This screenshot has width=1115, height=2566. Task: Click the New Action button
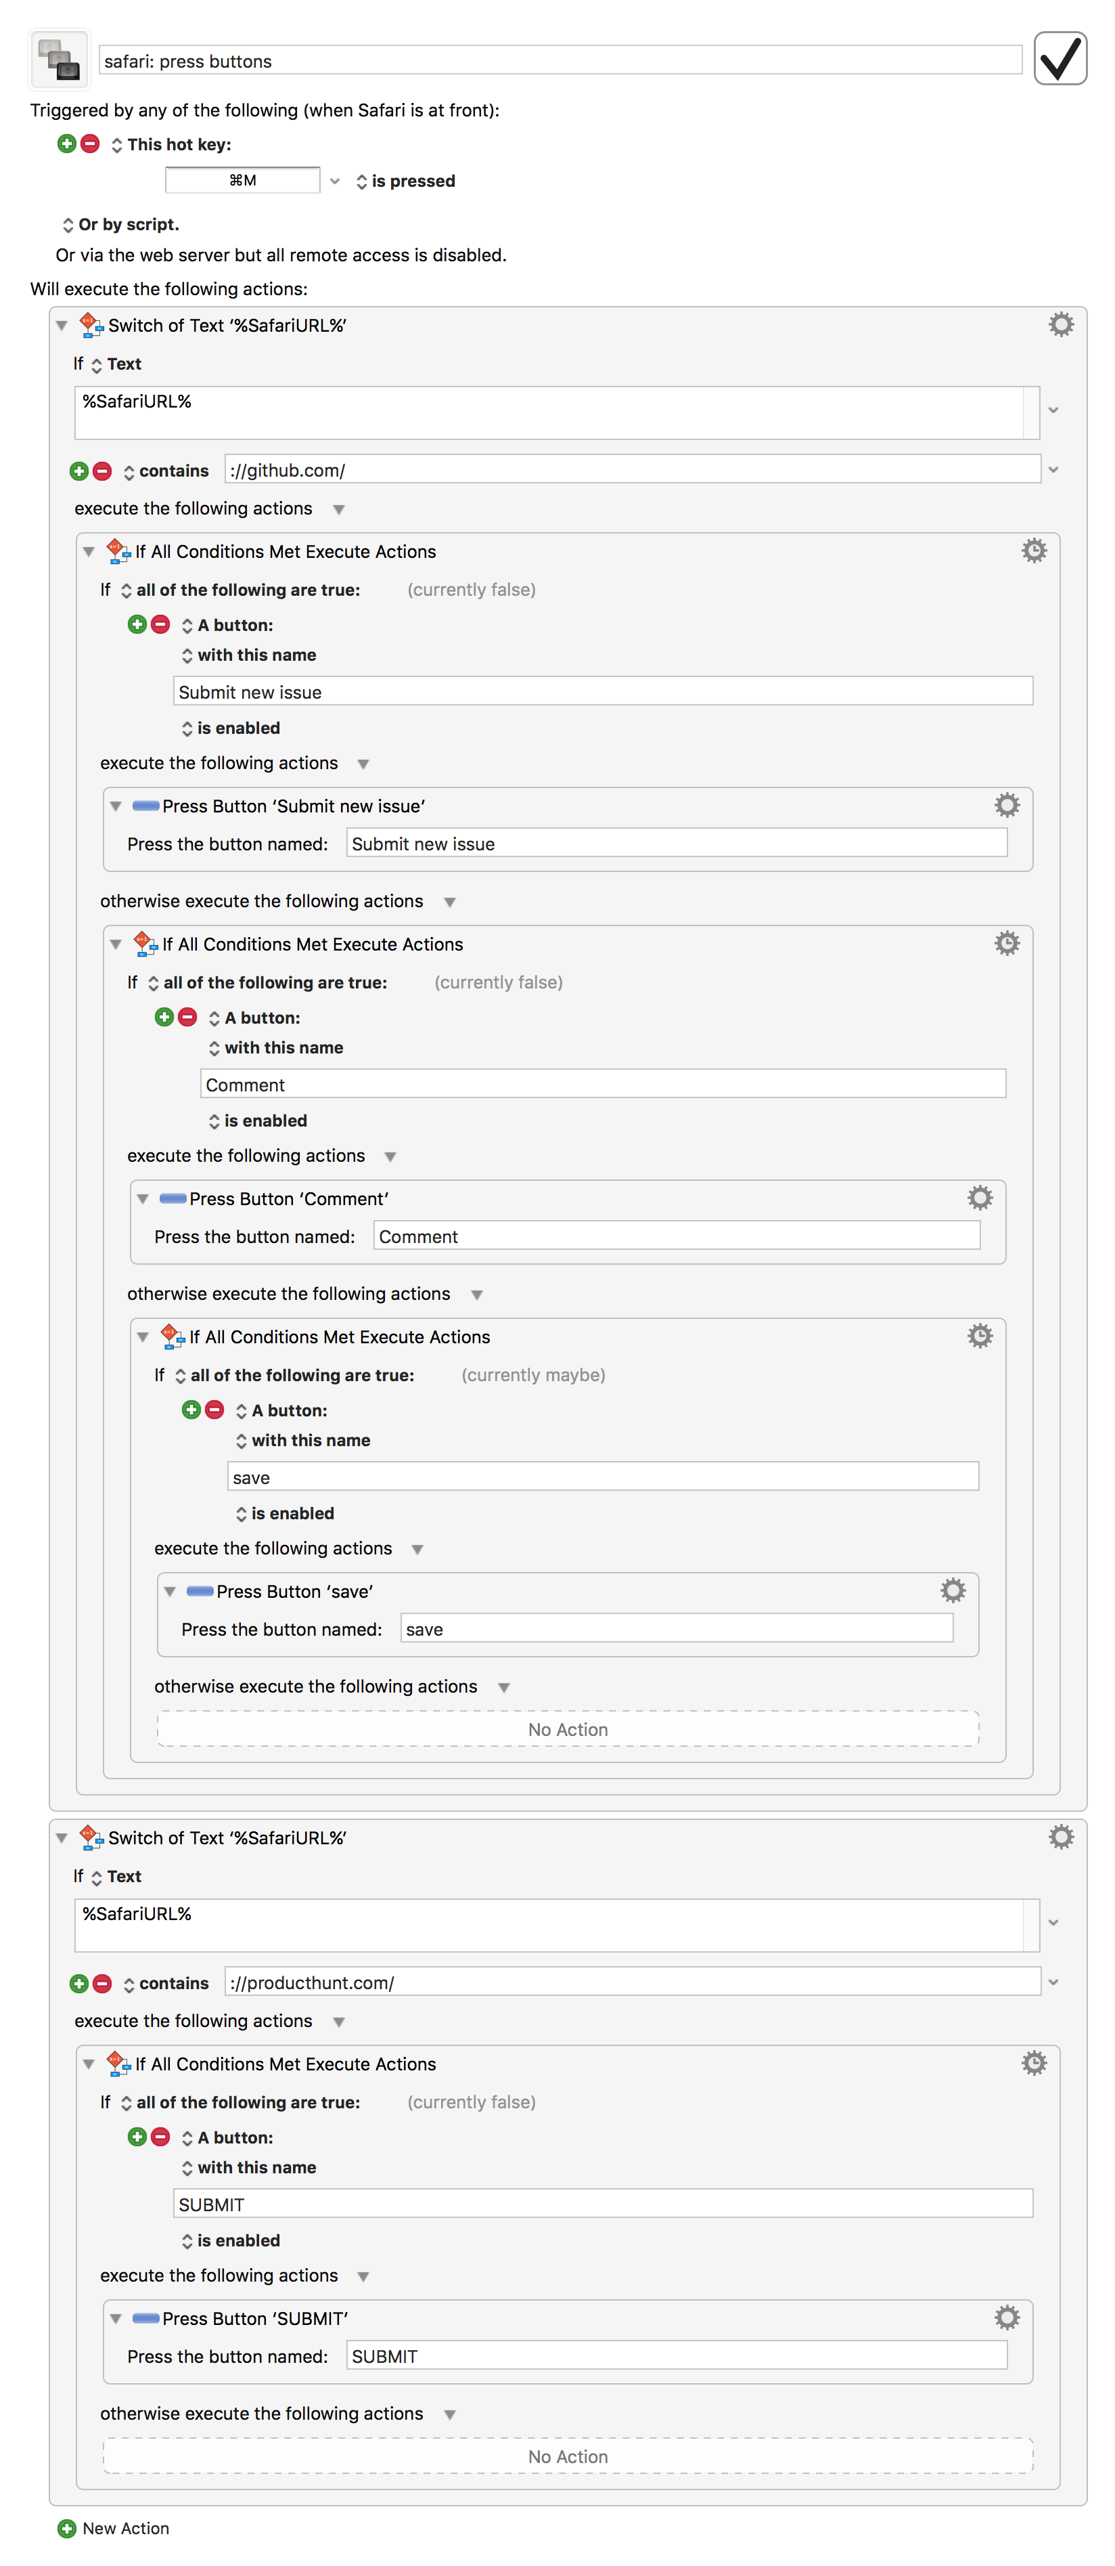point(114,2528)
